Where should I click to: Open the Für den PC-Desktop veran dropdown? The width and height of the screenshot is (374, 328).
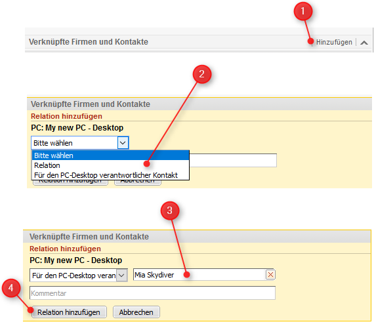tap(79, 276)
